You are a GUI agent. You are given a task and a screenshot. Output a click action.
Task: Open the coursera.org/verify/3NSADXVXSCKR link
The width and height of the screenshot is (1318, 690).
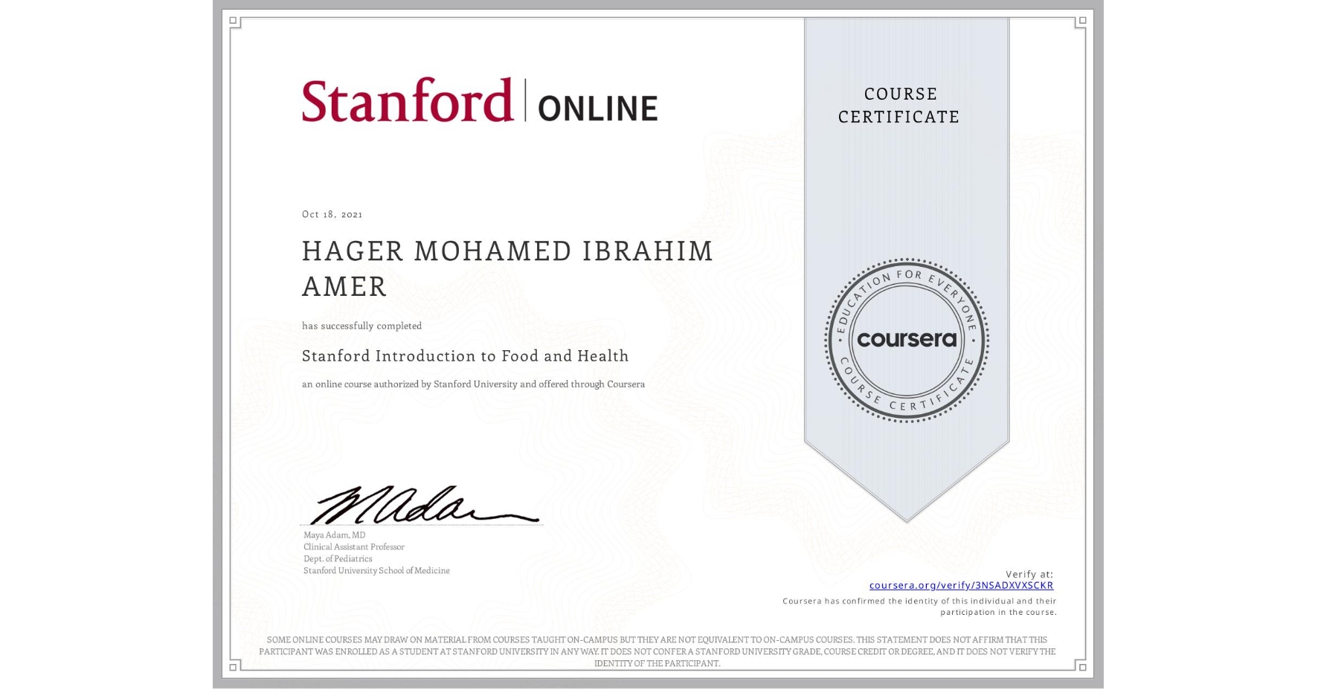click(x=962, y=585)
